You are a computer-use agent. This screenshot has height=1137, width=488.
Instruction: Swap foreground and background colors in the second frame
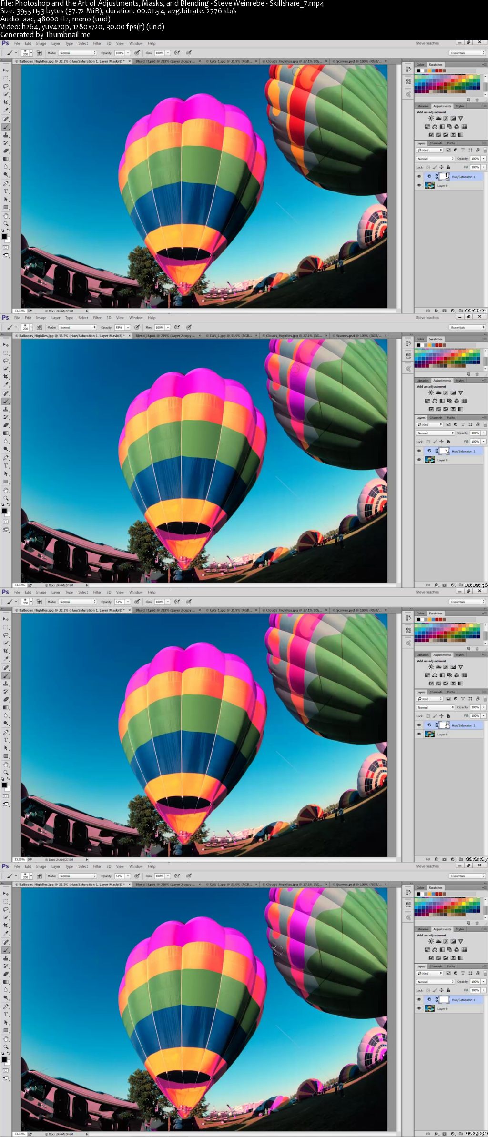(8, 504)
